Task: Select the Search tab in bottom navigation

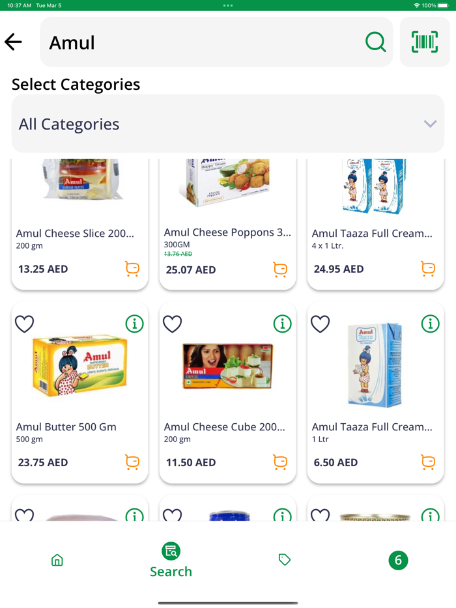Action: pyautogui.click(x=171, y=560)
